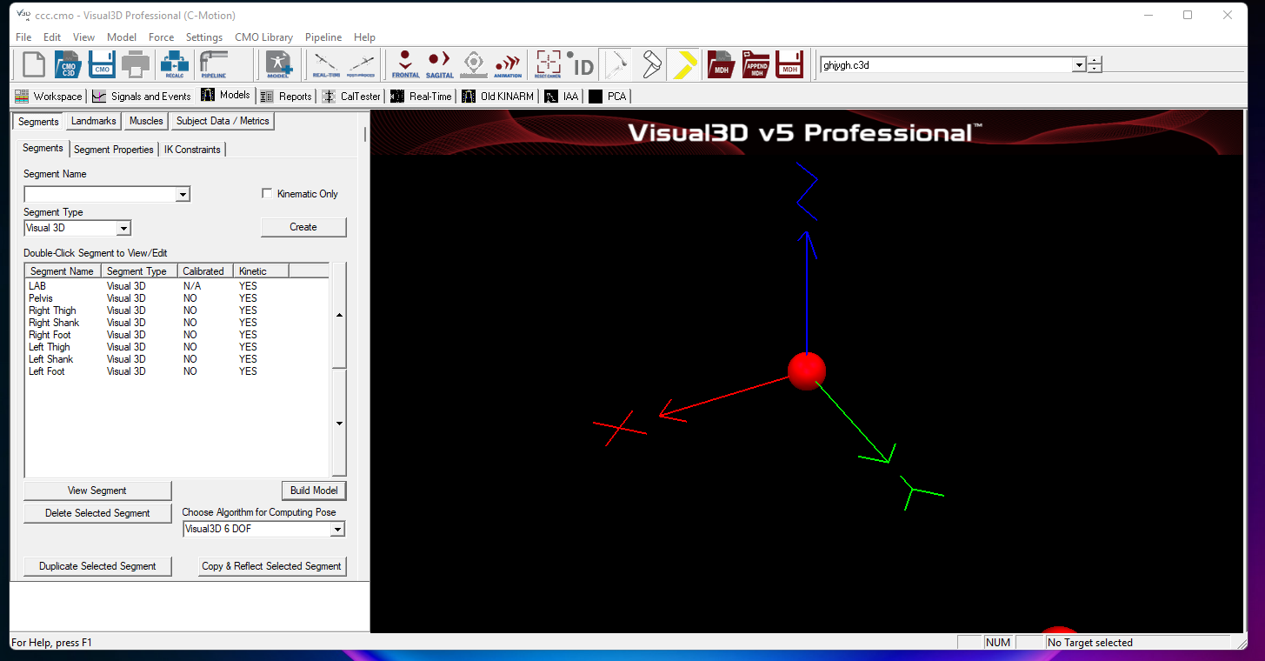Image resolution: width=1265 pixels, height=661 pixels.
Task: Click the Save MDH icon
Action: [789, 63]
